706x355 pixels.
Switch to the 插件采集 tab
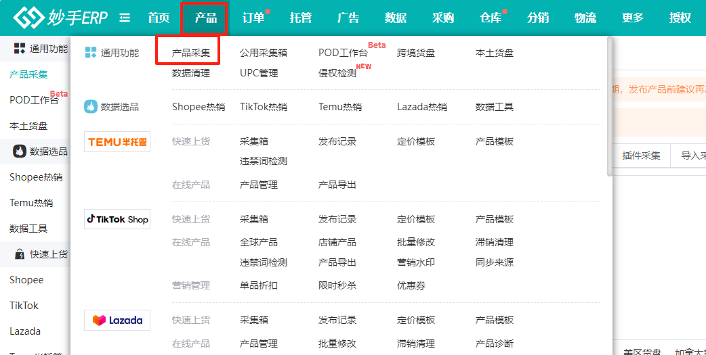point(641,156)
